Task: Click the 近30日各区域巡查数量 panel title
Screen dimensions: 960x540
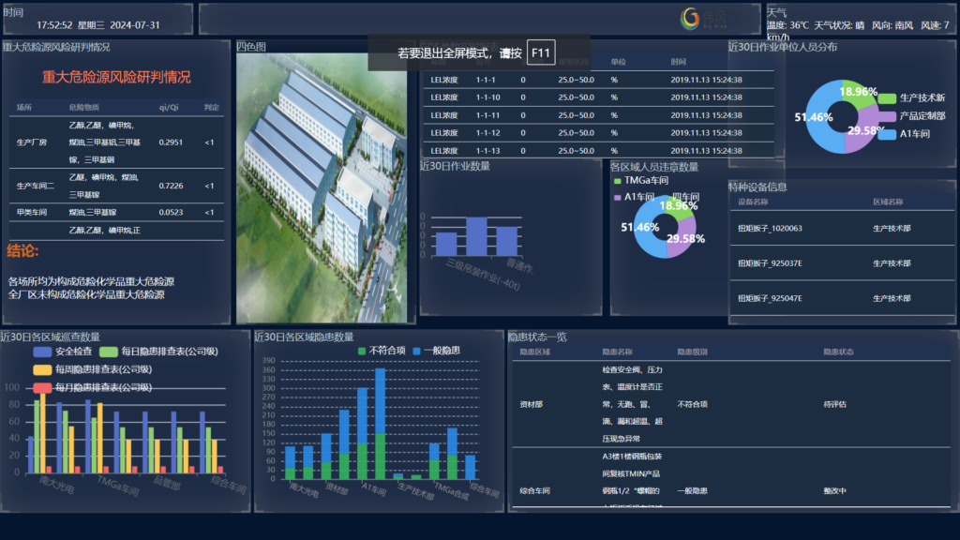Action: coord(51,337)
